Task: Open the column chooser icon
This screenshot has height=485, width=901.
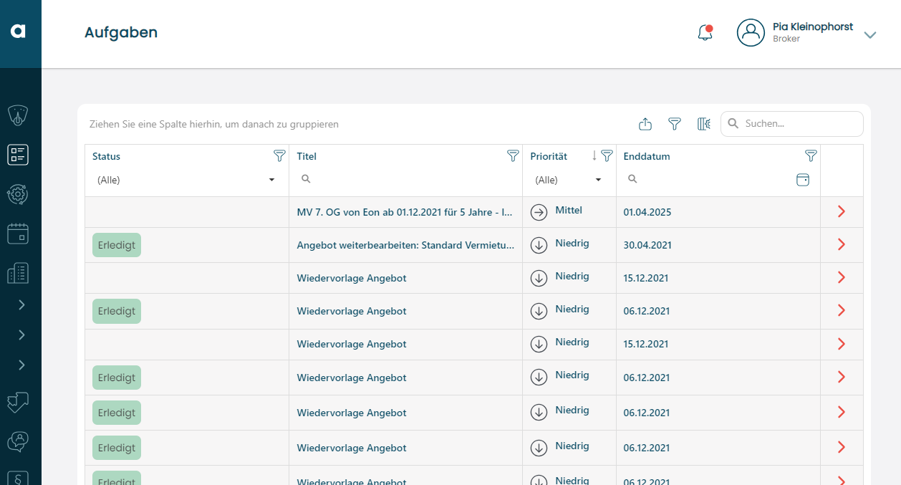Action: (x=704, y=124)
